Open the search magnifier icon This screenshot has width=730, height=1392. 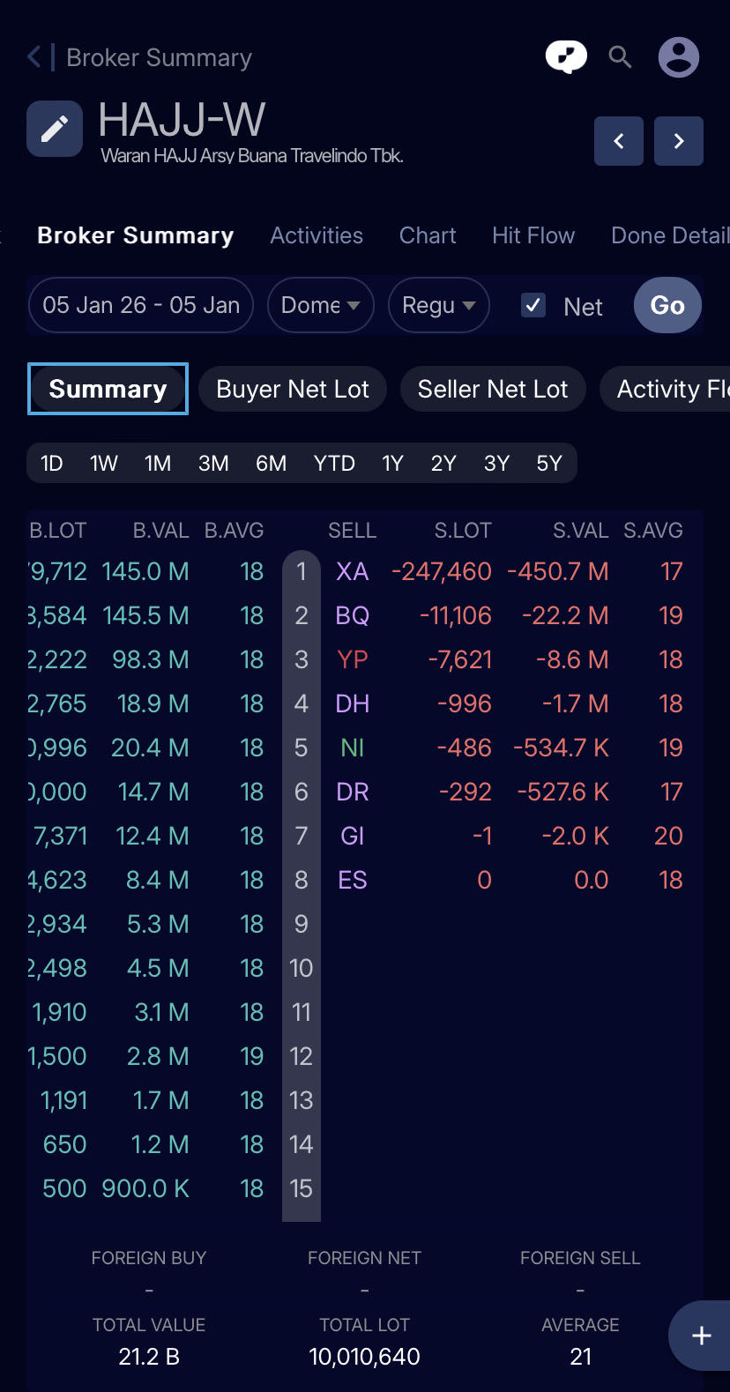tap(621, 57)
